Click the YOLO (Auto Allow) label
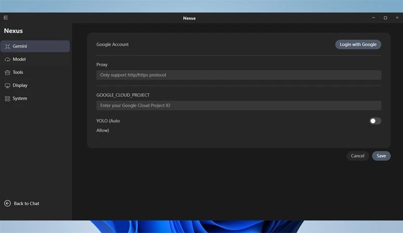 pyautogui.click(x=108, y=126)
